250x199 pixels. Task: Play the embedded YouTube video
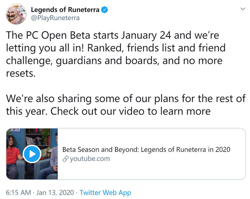32,154
